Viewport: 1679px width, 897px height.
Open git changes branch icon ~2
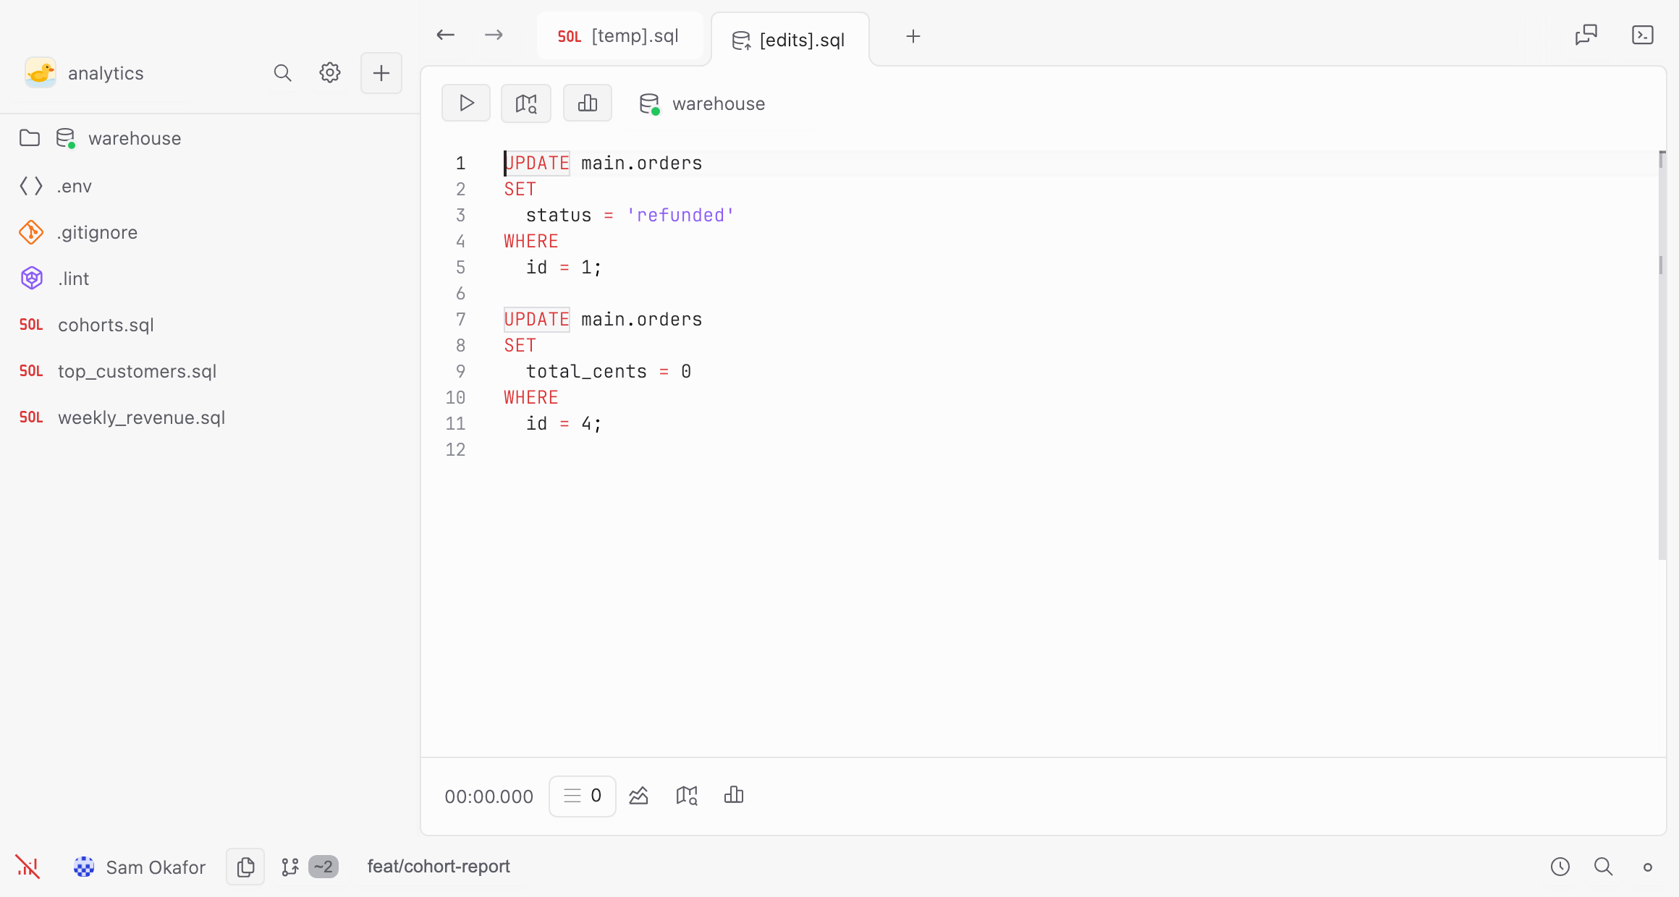point(290,867)
